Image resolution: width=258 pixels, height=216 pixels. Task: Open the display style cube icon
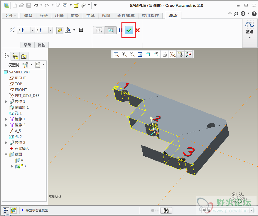coord(148,54)
